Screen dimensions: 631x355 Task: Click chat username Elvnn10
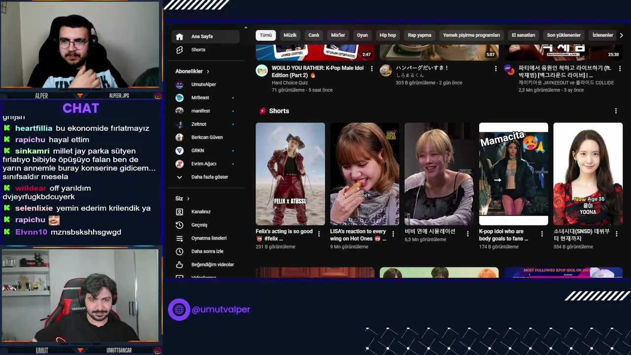click(x=31, y=232)
